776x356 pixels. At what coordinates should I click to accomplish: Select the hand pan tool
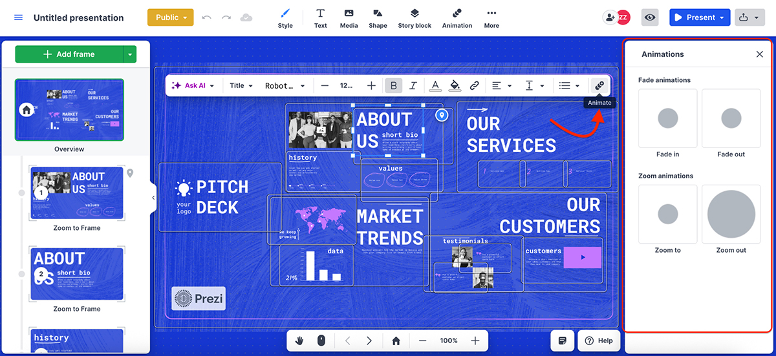[x=300, y=340]
